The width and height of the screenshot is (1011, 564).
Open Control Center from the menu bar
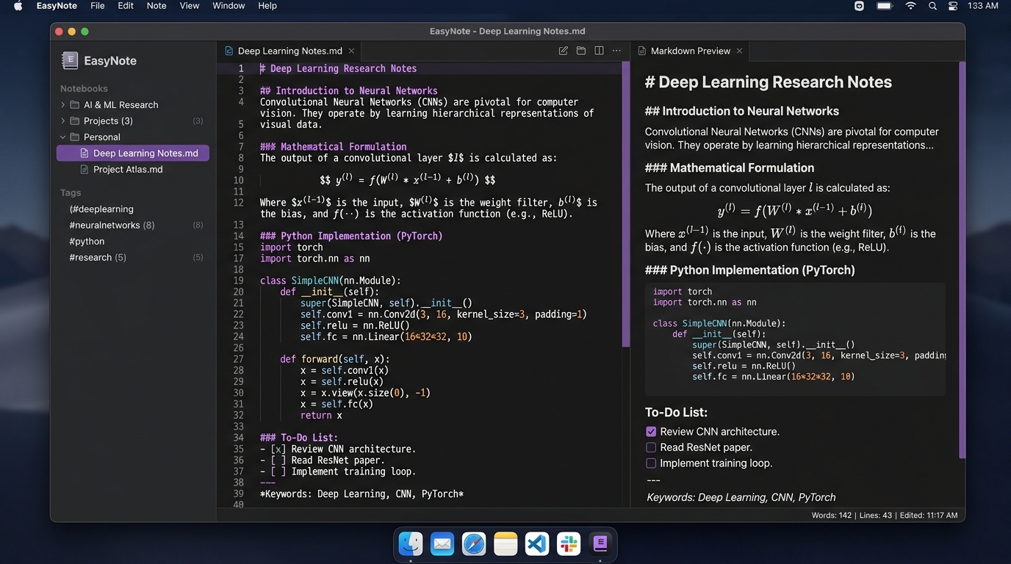click(x=954, y=6)
